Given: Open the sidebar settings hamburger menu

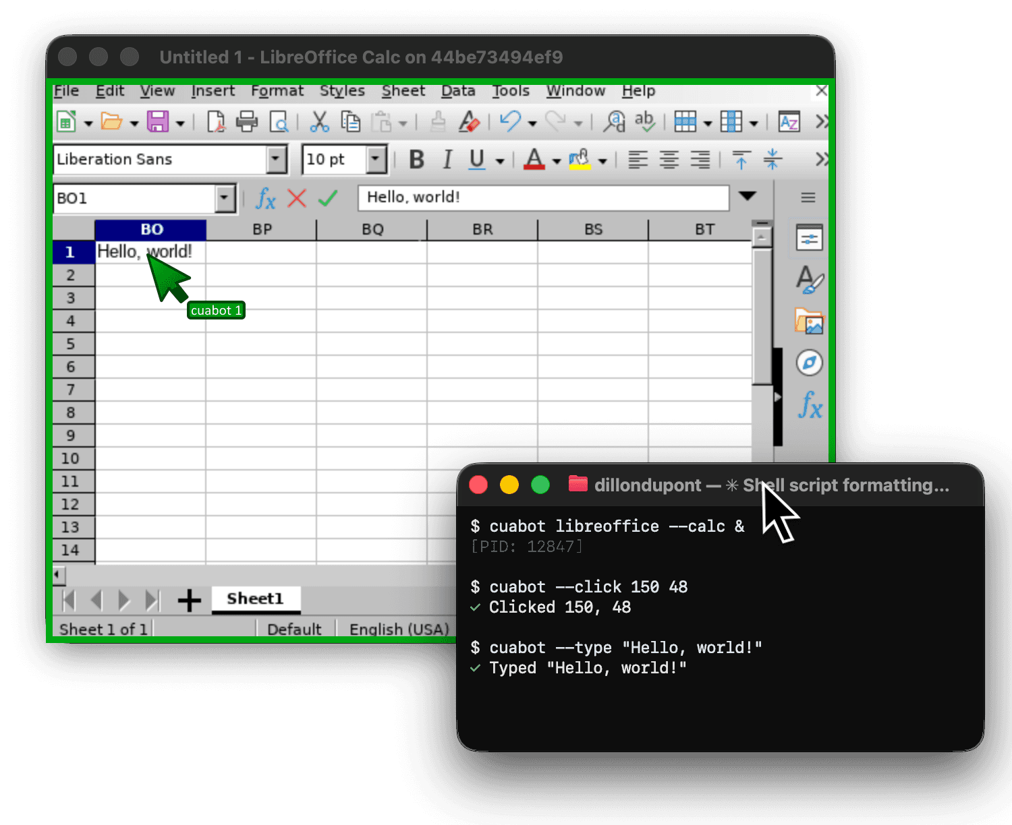Looking at the screenshot, I should pos(808,197).
